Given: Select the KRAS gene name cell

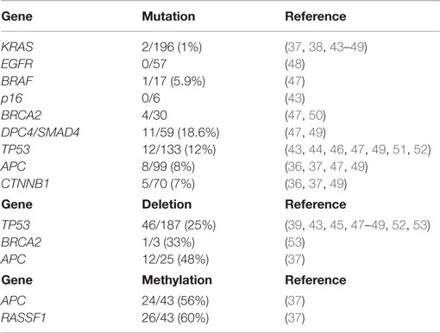Looking at the screenshot, I should pyautogui.click(x=17, y=47).
